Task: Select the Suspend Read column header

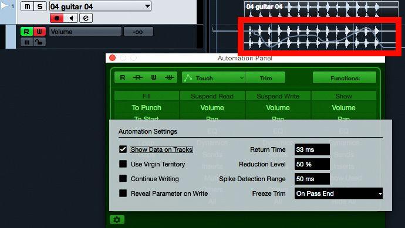Action: coord(212,96)
